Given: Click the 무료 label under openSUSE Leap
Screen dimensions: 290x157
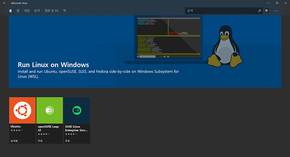Looking at the screenshot, I should [40, 141].
